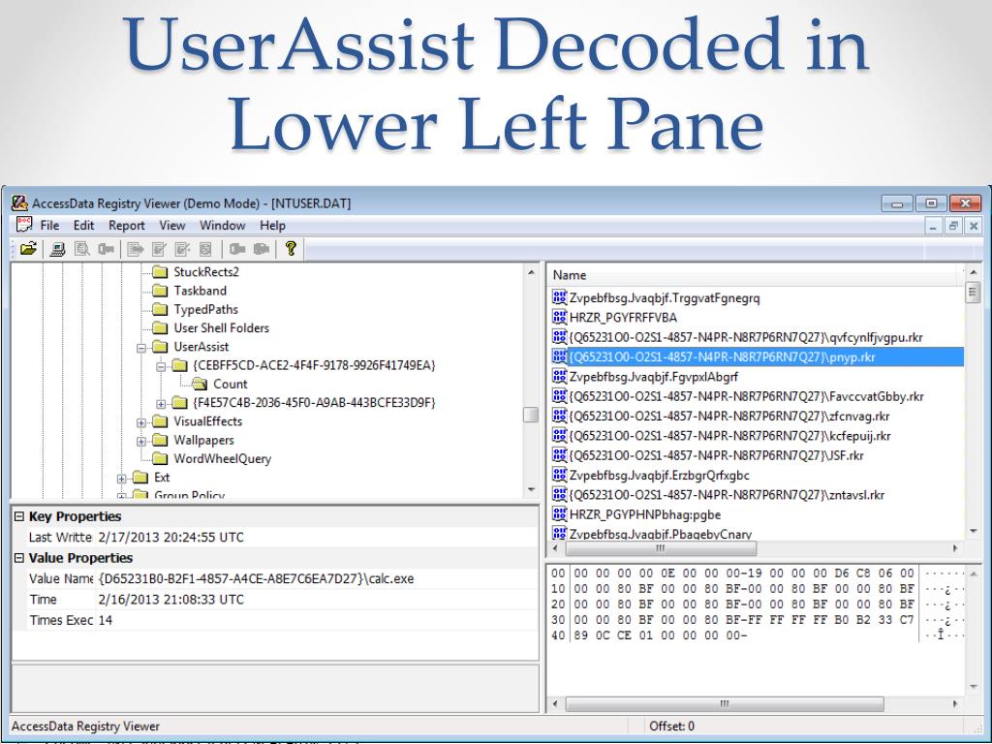Select the WordWheelQuery key
This screenshot has width=992, height=744.
222,458
